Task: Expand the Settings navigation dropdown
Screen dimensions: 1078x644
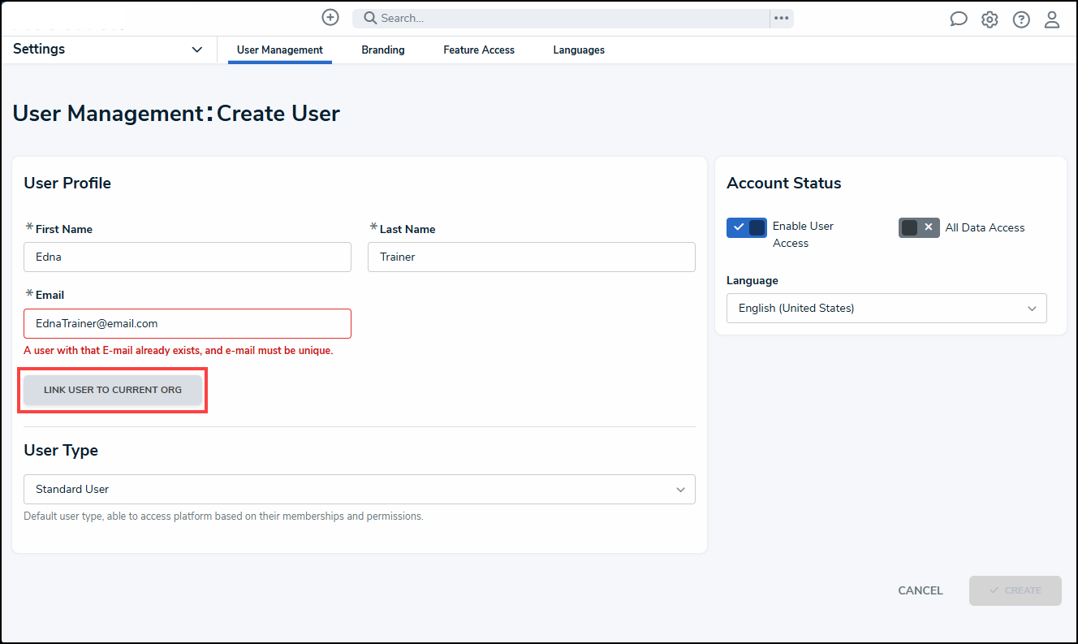Action: click(x=196, y=50)
